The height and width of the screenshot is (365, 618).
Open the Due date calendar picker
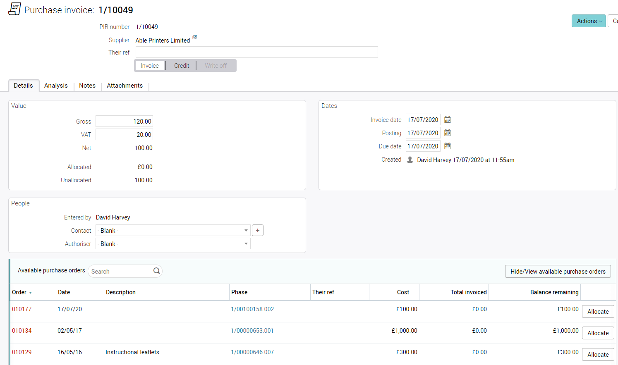(x=447, y=146)
